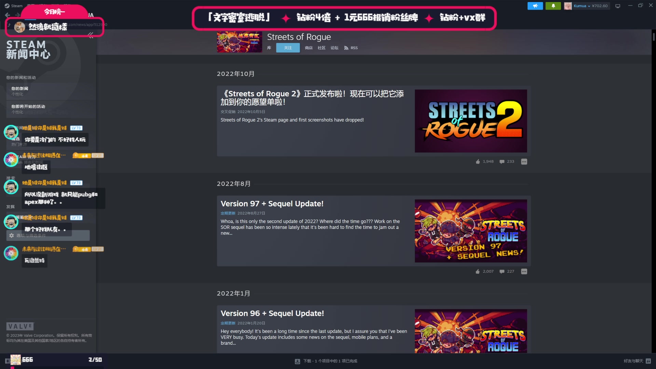656x369 pixels.
Task: Open 下载 downloads status text
Action: click(x=330, y=361)
